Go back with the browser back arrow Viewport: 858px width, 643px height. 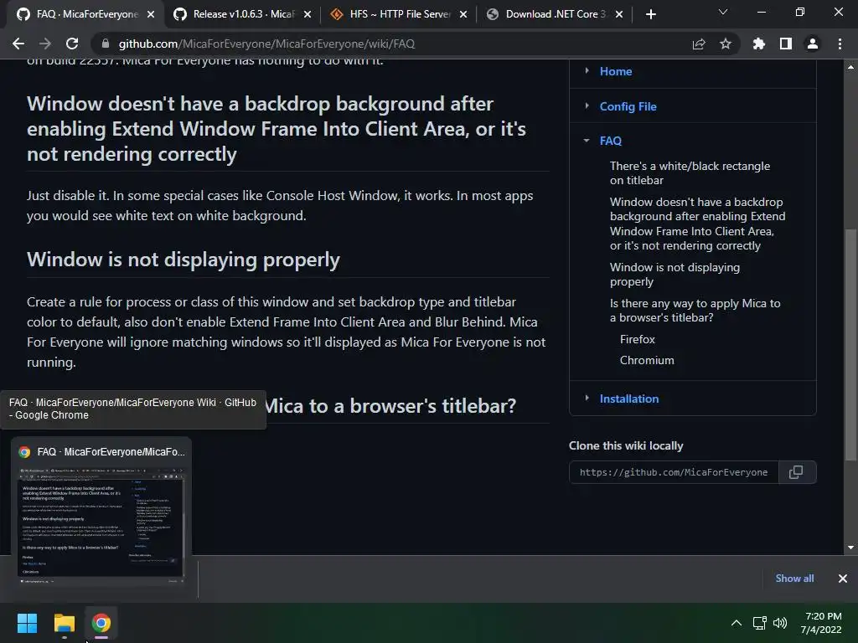[18, 44]
